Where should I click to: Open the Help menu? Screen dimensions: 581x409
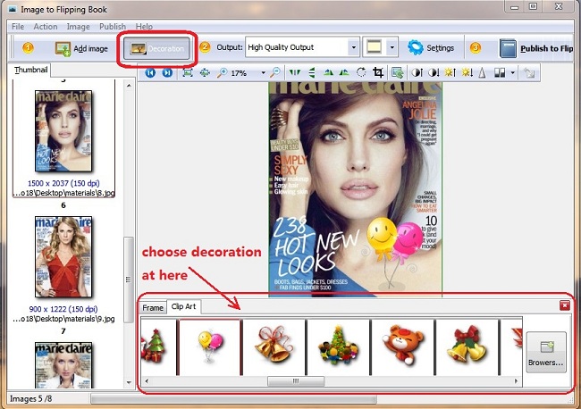click(x=144, y=27)
